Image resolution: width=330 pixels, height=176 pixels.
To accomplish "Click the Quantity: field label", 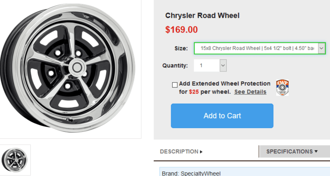I will pos(175,65).
